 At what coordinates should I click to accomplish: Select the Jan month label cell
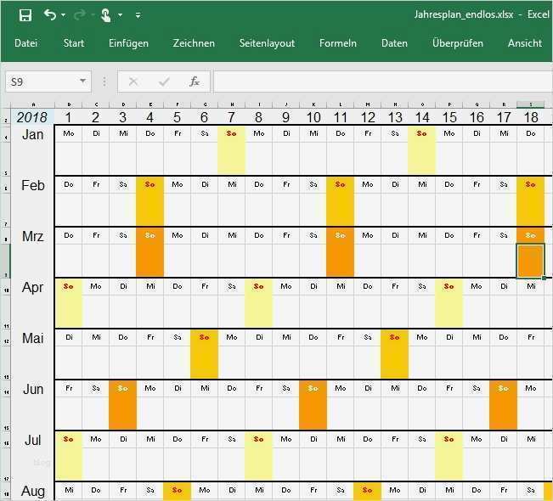coord(33,134)
